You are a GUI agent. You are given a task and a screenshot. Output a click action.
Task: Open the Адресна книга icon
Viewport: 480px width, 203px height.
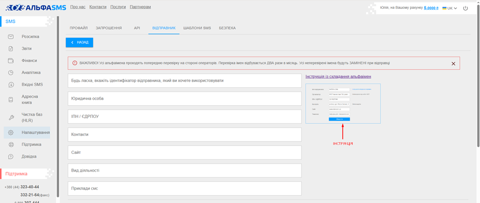click(x=11, y=99)
